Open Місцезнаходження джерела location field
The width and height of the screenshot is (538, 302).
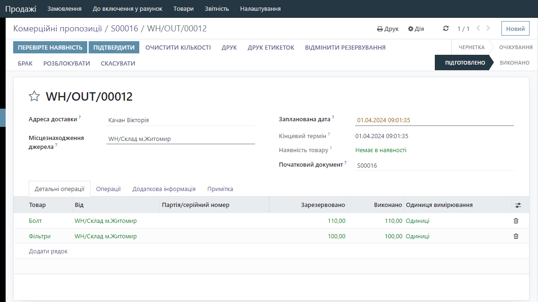pyautogui.click(x=181, y=139)
